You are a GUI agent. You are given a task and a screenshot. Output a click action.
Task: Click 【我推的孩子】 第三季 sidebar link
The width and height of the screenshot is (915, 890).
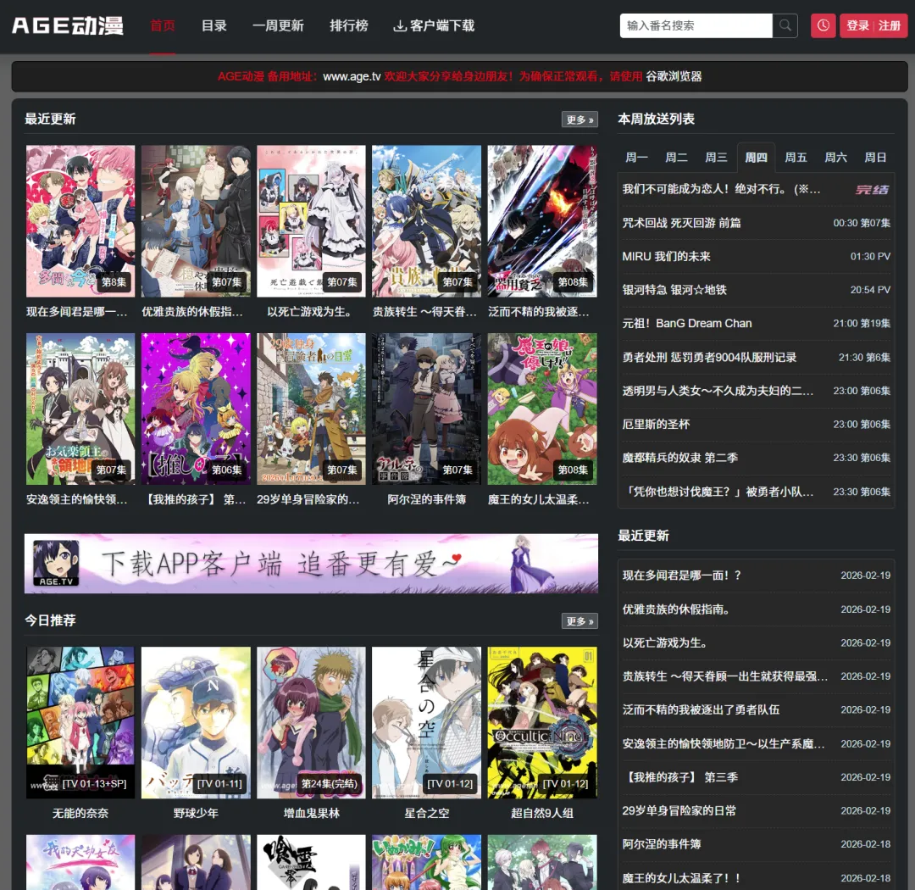[680, 777]
